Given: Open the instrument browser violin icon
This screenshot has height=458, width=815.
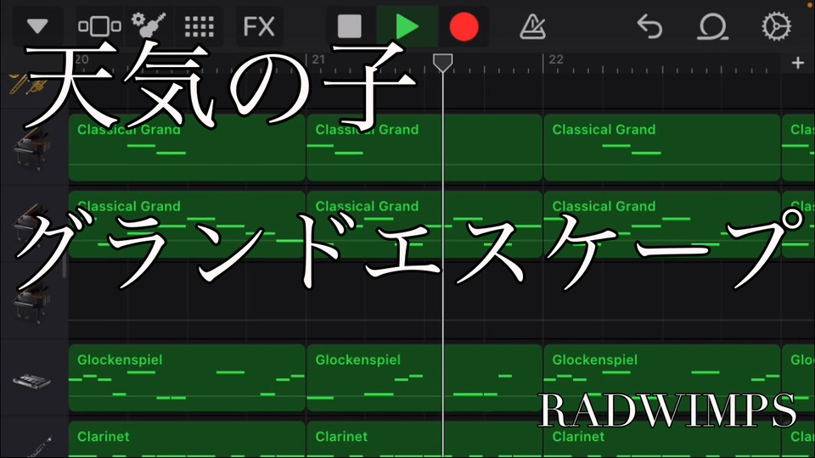Looking at the screenshot, I should point(149,25).
